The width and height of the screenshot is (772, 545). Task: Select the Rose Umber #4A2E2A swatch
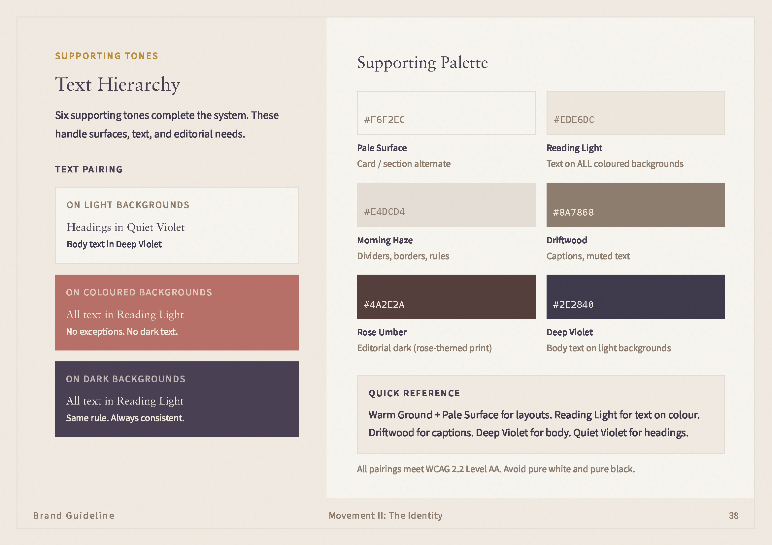tap(446, 296)
